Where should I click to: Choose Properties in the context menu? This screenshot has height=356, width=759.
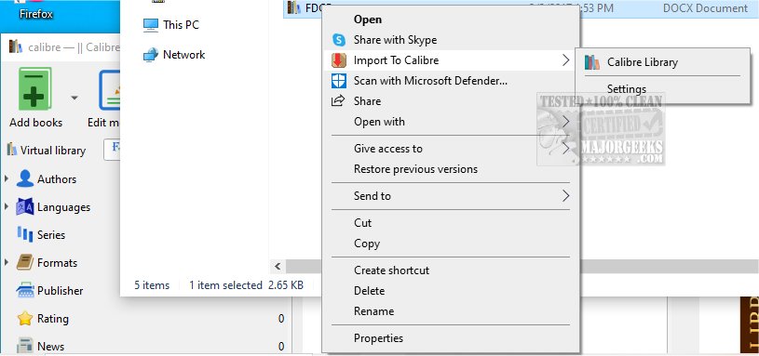click(x=378, y=338)
